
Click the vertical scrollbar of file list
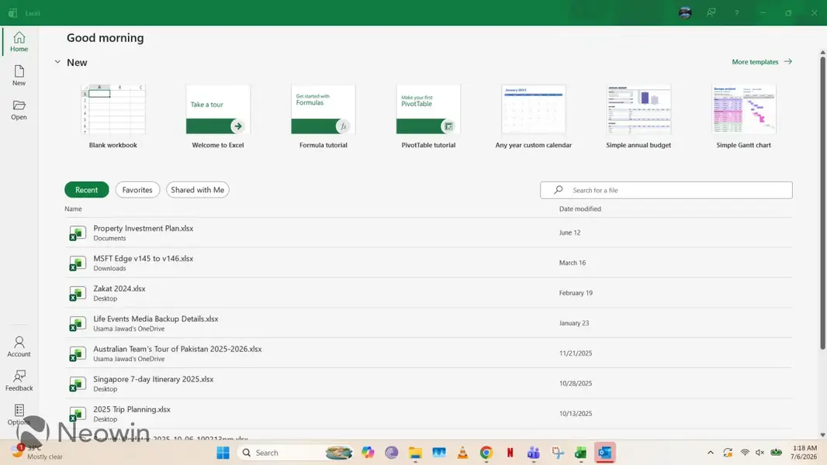pos(822,203)
